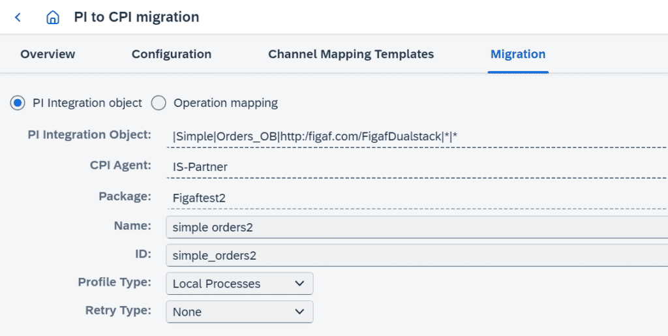Image resolution: width=668 pixels, height=336 pixels.
Task: Click the Profile Type label
Action: click(115, 282)
